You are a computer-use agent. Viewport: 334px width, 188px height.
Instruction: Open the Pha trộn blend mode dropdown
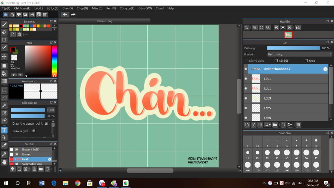pos(299,55)
